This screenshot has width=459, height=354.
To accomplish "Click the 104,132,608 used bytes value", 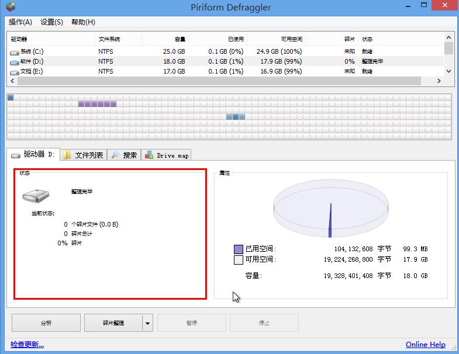I will (x=353, y=249).
